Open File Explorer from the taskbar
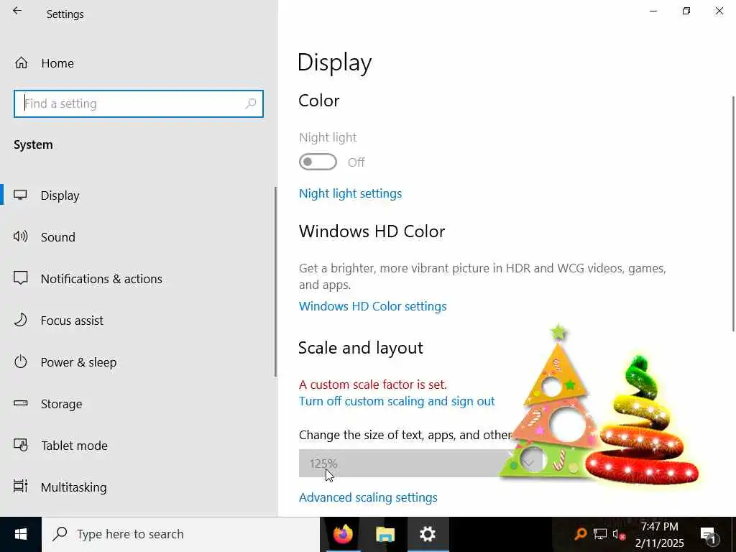This screenshot has width=736, height=552. (385, 534)
